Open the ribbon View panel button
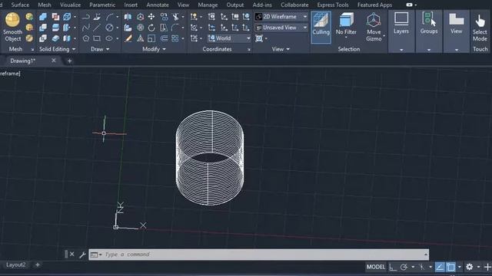 tap(456, 31)
